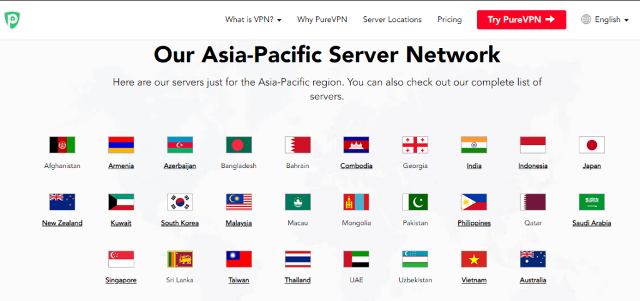640x301 pixels.
Task: Click the Indonesia text link
Action: 532,166
